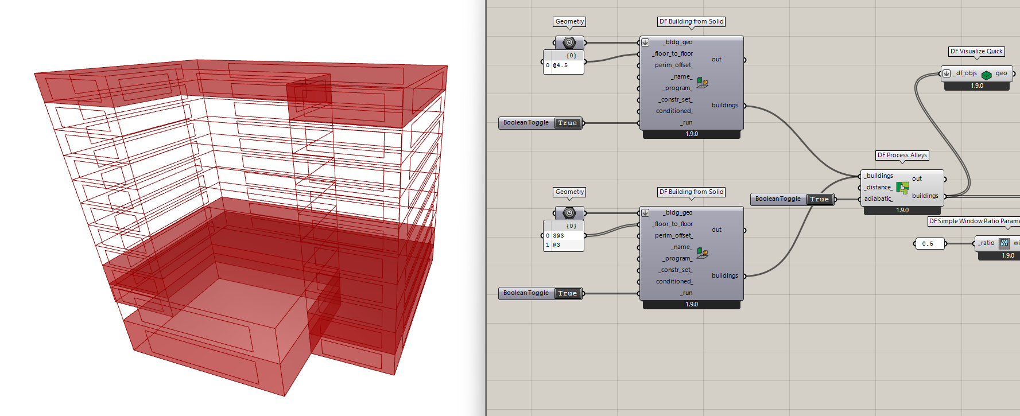Click the _distance_ input on DF Process Alleys
1020x416 pixels.
[878, 188]
